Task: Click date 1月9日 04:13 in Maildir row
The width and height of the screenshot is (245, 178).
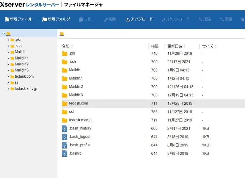Action: coord(178,70)
